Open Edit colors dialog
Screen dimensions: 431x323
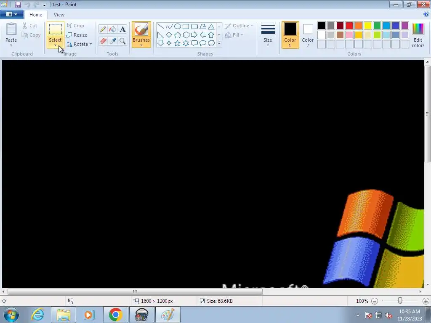[418, 35]
